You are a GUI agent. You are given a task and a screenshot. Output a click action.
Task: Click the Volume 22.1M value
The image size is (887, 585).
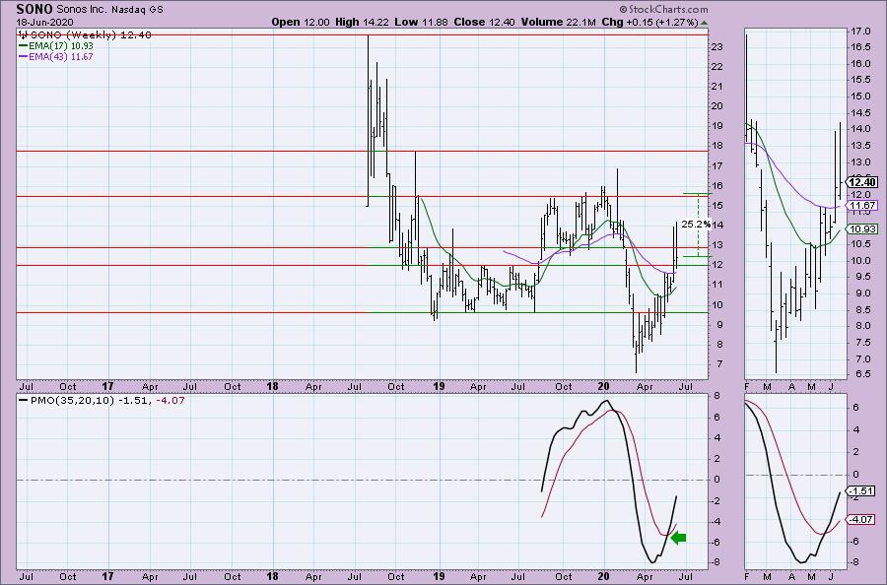(558, 22)
